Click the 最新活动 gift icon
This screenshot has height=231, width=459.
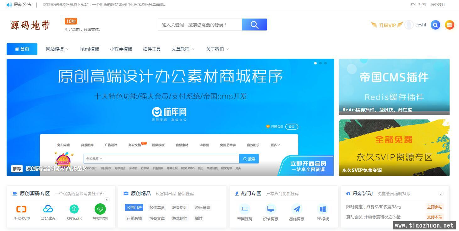[x=348, y=194]
